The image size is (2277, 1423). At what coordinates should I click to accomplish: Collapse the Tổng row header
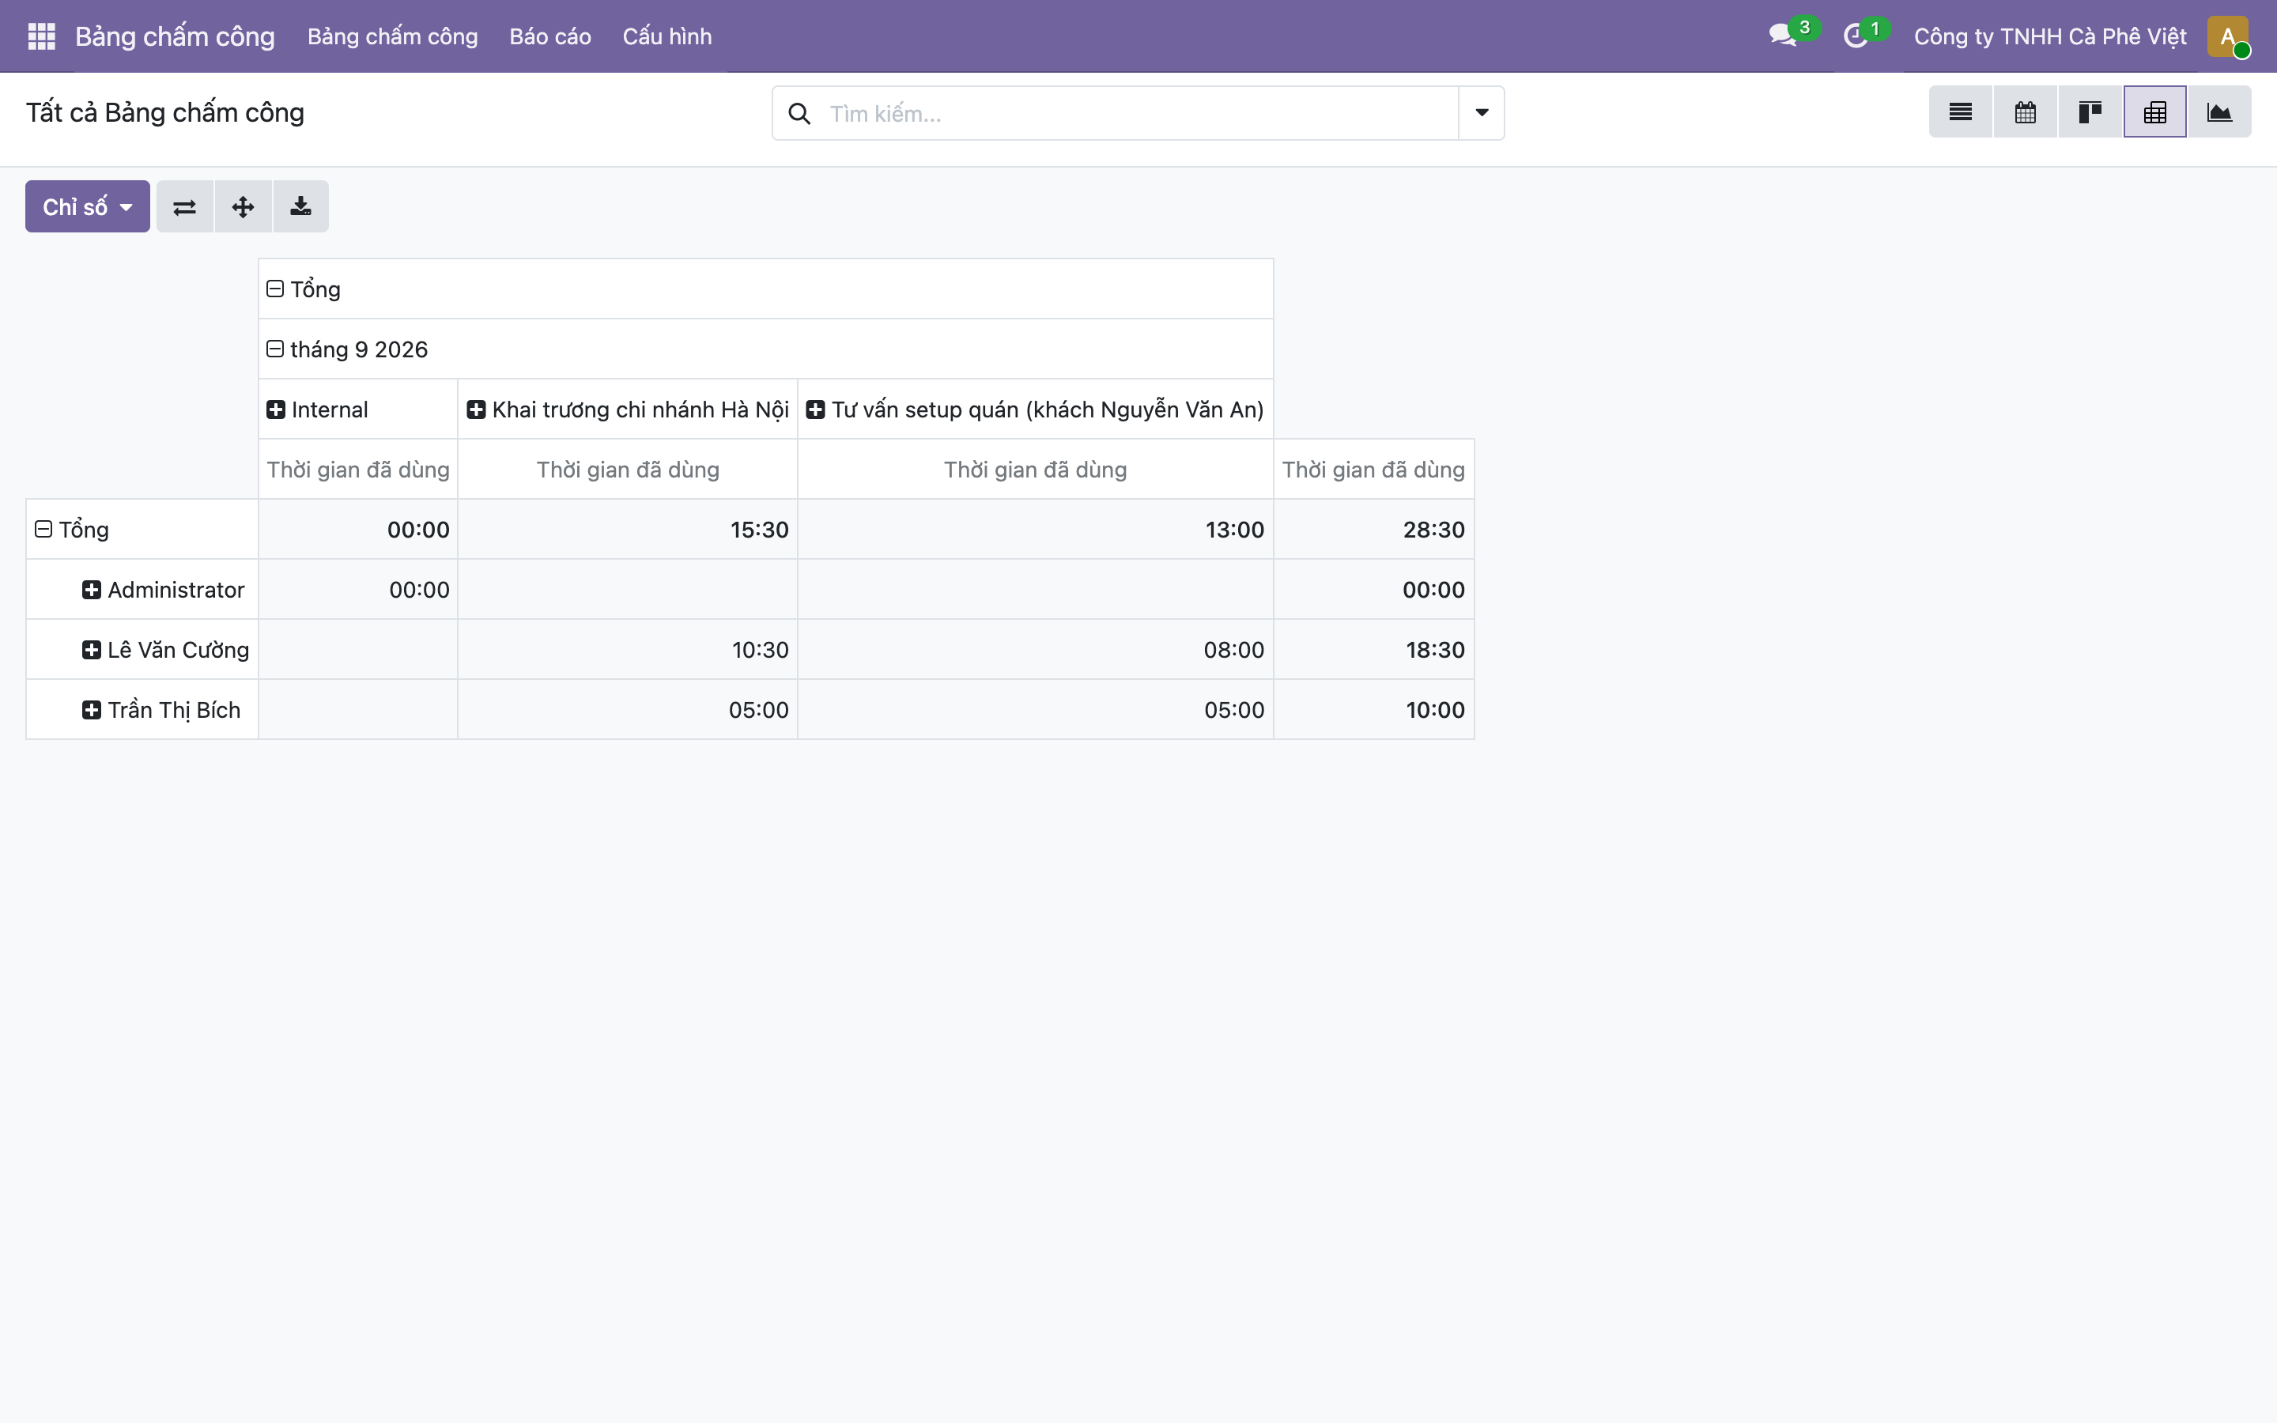[x=71, y=530]
